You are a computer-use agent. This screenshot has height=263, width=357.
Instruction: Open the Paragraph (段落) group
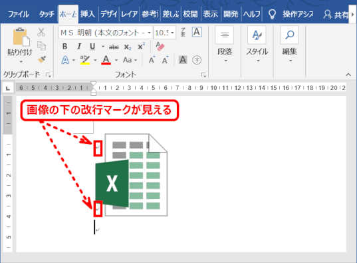(225, 45)
